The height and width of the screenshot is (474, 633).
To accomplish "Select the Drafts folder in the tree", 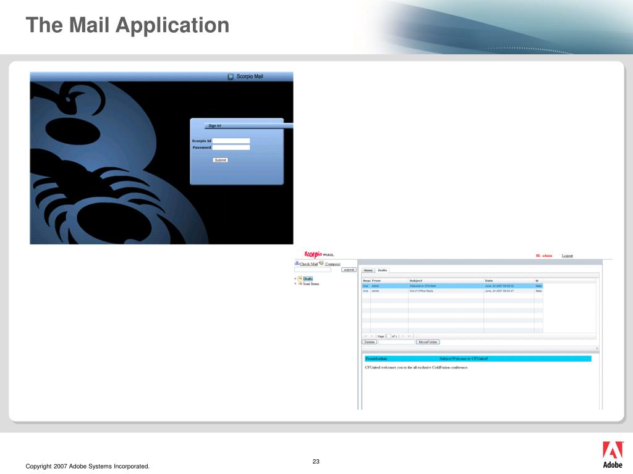I will coord(308,278).
